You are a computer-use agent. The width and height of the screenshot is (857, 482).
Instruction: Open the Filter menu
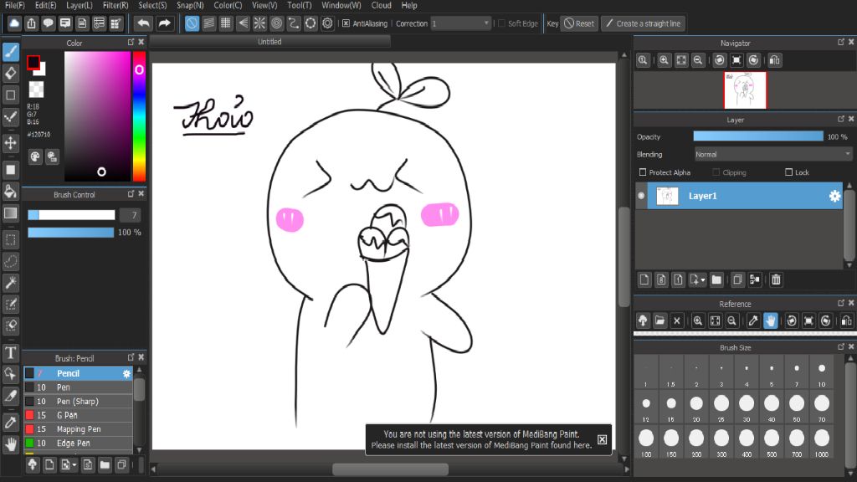(115, 6)
